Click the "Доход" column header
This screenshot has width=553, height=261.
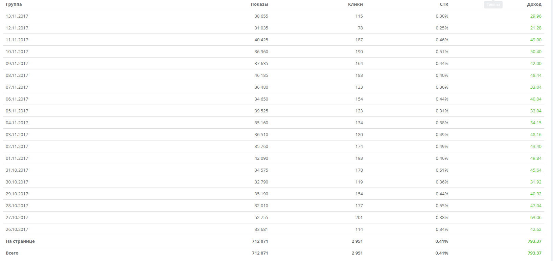534,4
